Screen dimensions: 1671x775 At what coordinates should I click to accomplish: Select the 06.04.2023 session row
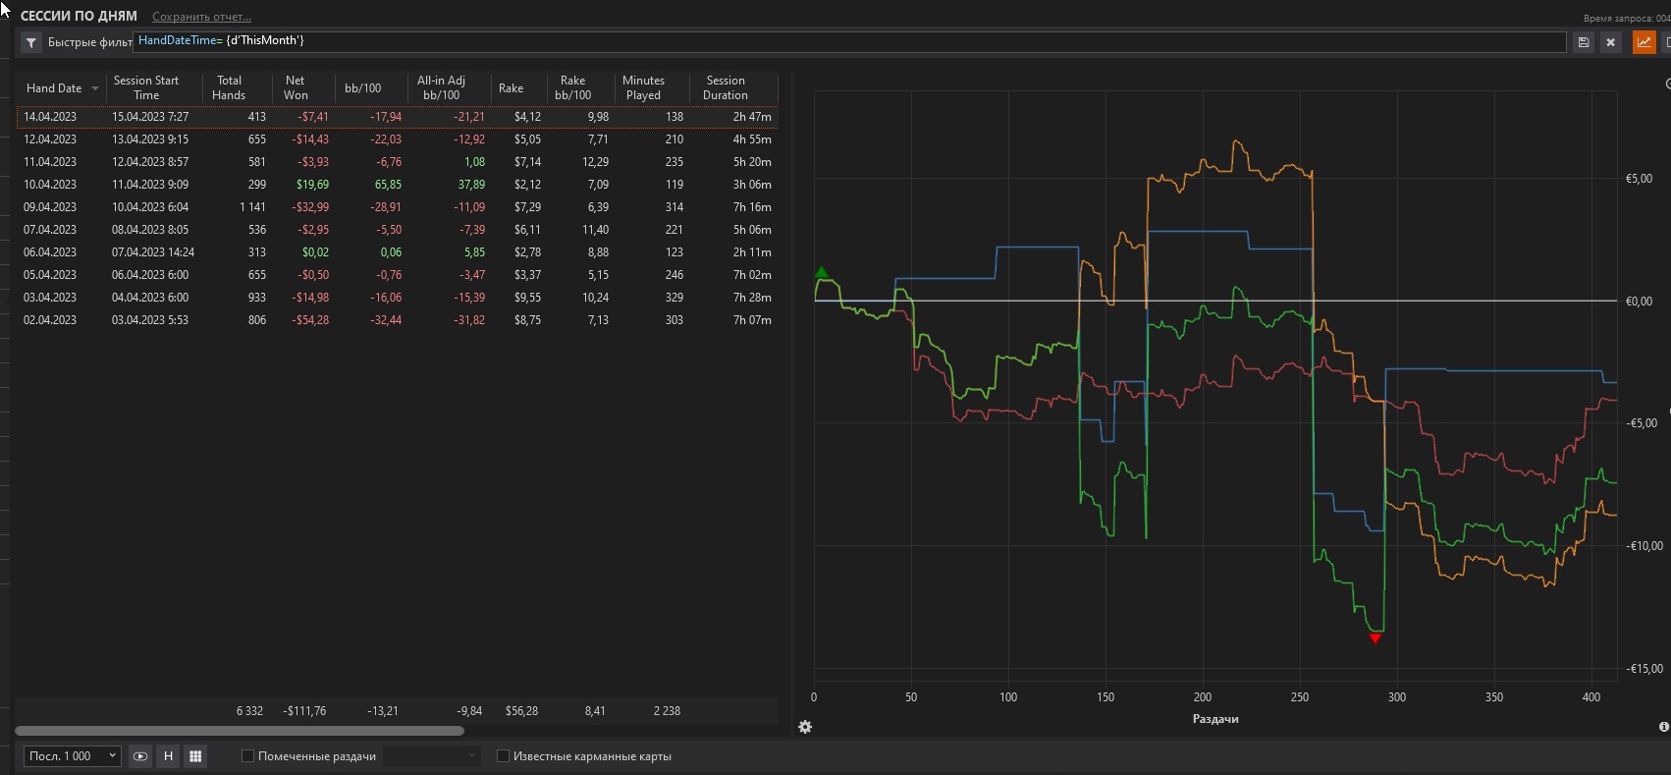point(397,252)
